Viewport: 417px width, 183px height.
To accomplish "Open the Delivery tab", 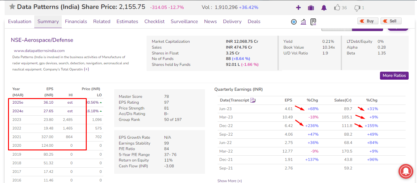I will [232, 22].
